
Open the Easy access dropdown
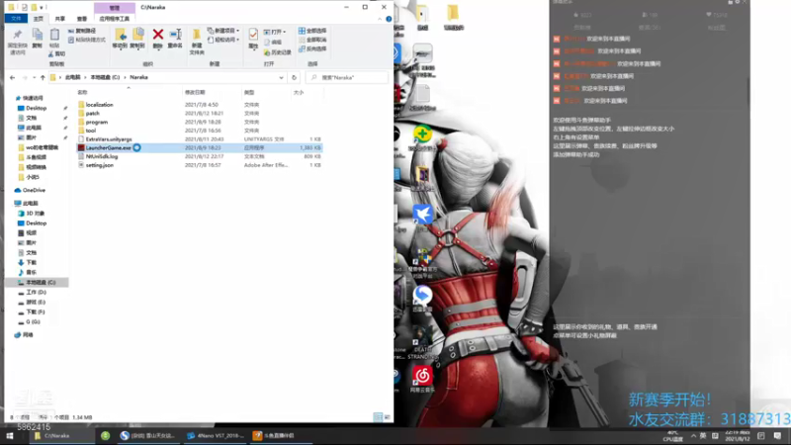[223, 40]
